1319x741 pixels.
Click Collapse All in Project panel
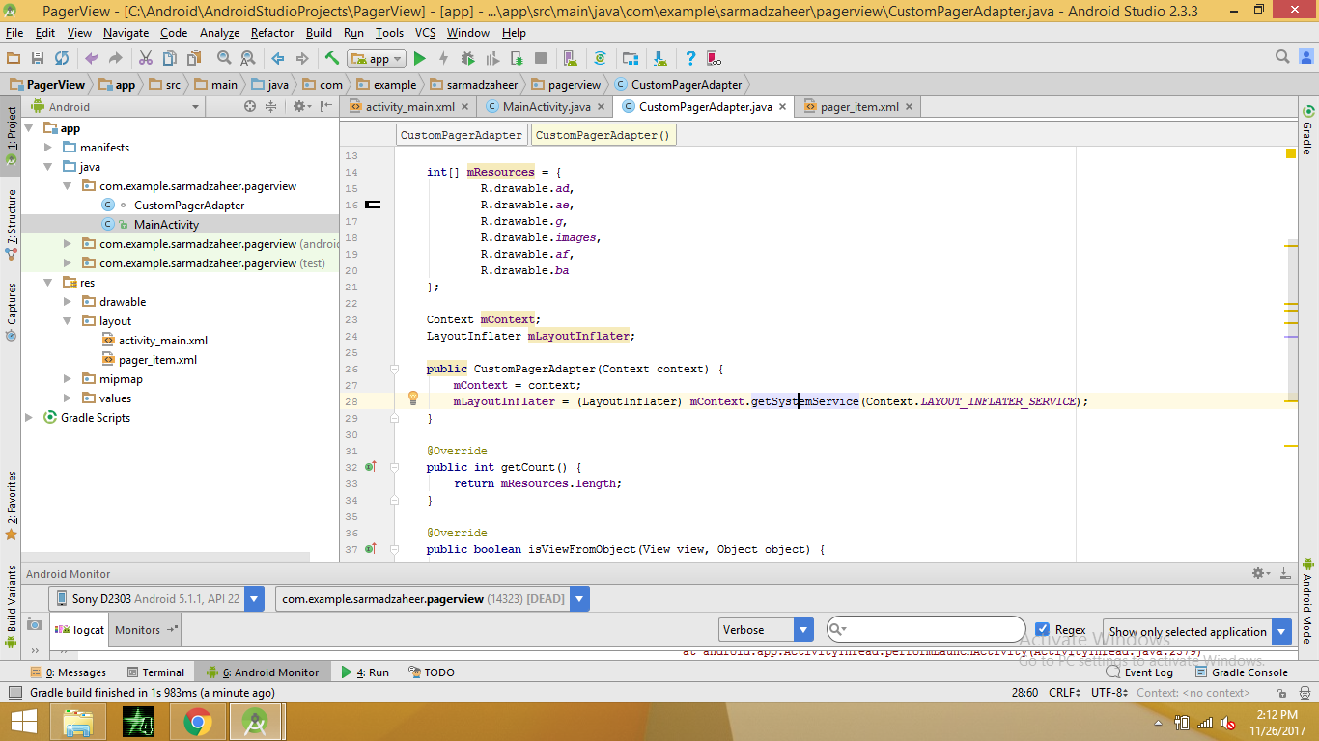click(271, 107)
